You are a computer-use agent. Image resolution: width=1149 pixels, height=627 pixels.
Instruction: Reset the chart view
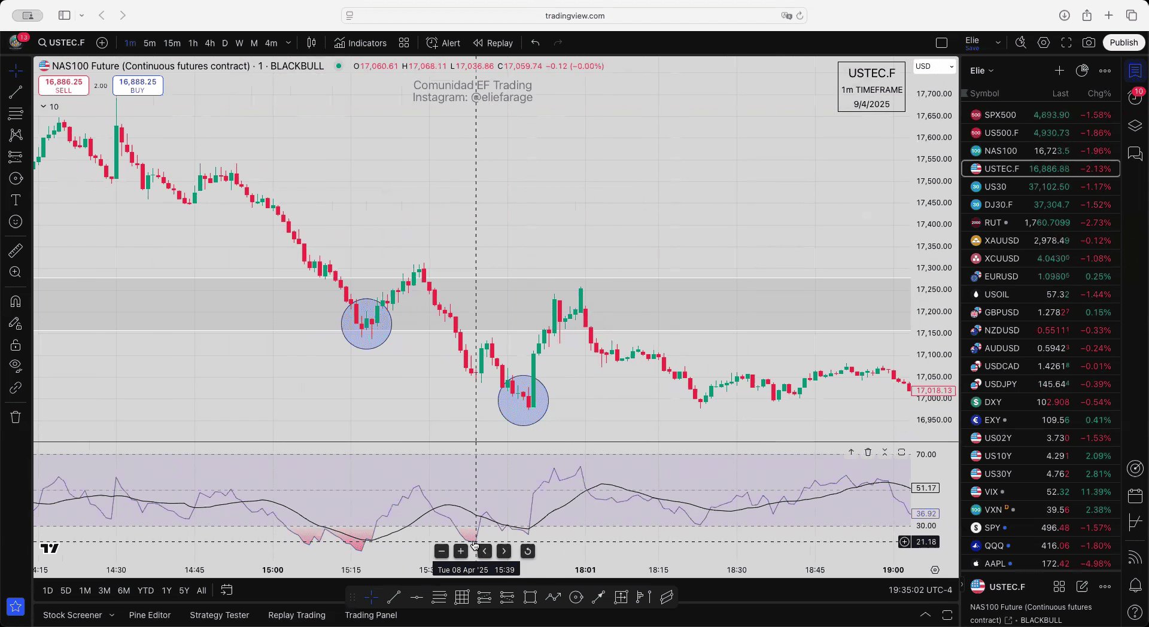527,552
